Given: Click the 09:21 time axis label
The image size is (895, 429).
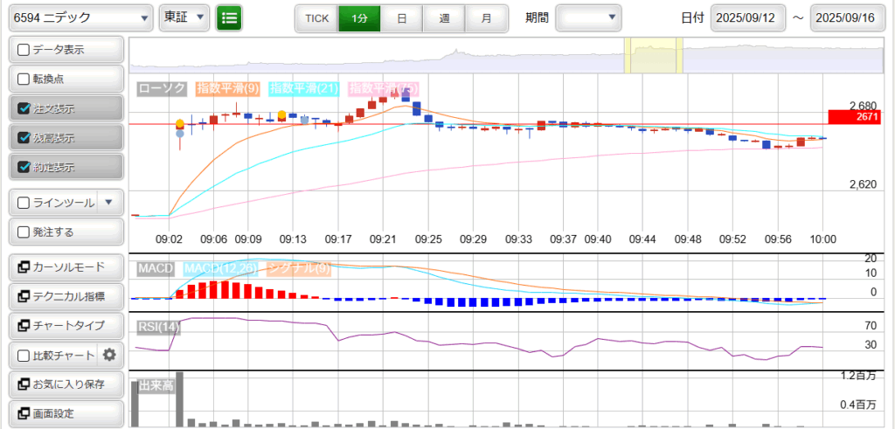Looking at the screenshot, I should pyautogui.click(x=383, y=238).
